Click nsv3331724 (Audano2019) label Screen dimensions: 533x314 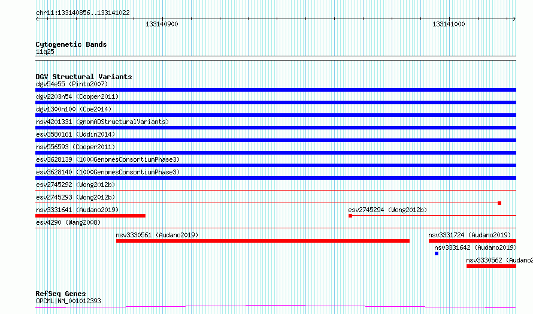(470, 235)
